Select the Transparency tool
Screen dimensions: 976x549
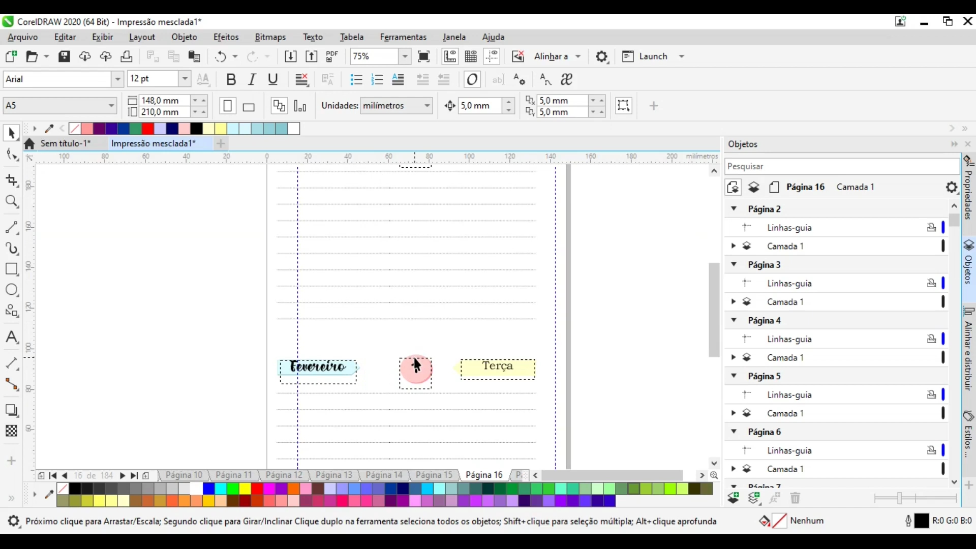(12, 431)
